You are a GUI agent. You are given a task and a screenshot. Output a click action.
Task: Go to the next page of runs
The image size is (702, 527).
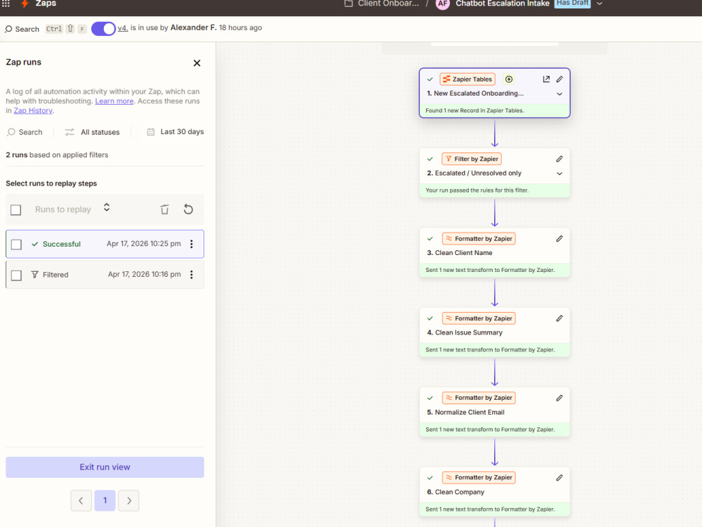(129, 500)
